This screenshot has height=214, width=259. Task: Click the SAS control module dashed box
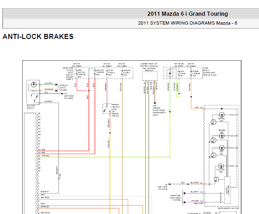tap(150, 76)
